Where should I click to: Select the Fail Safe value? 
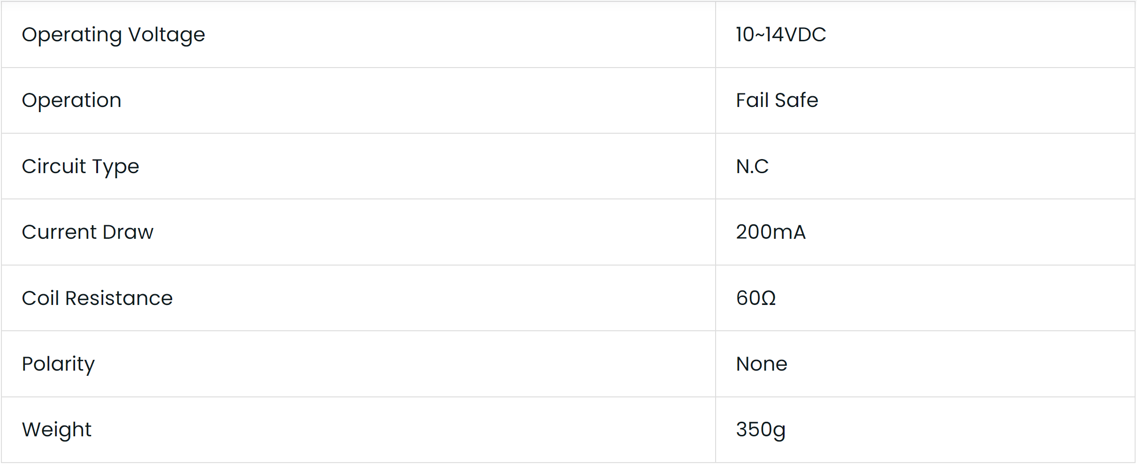(x=777, y=100)
